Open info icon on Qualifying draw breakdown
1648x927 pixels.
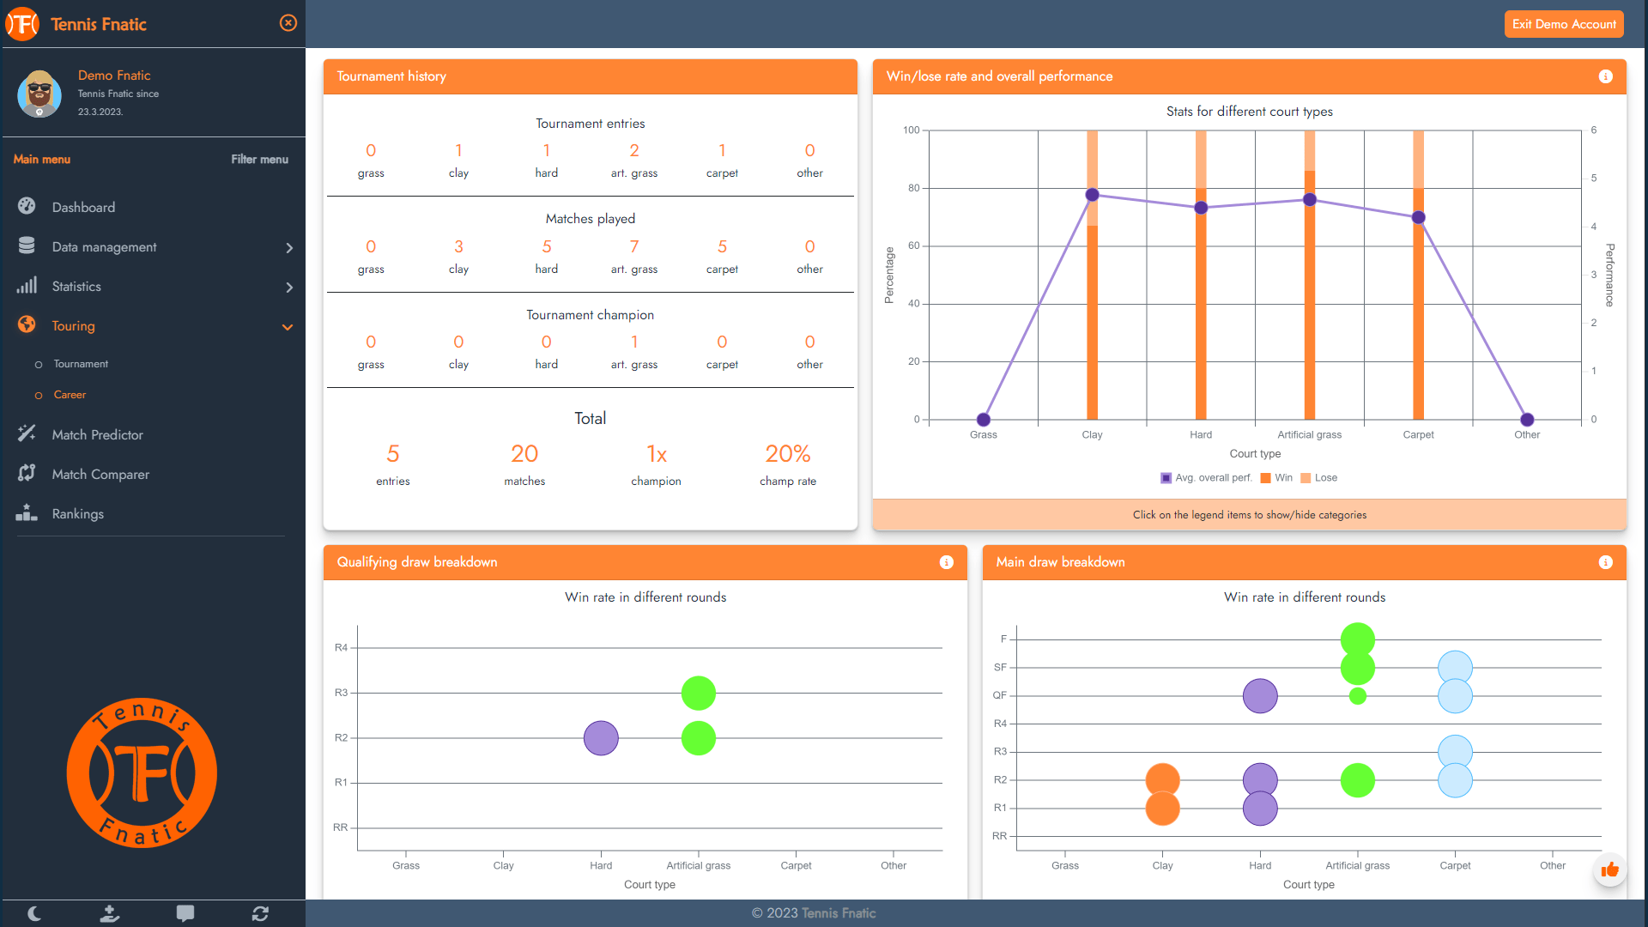(x=947, y=562)
